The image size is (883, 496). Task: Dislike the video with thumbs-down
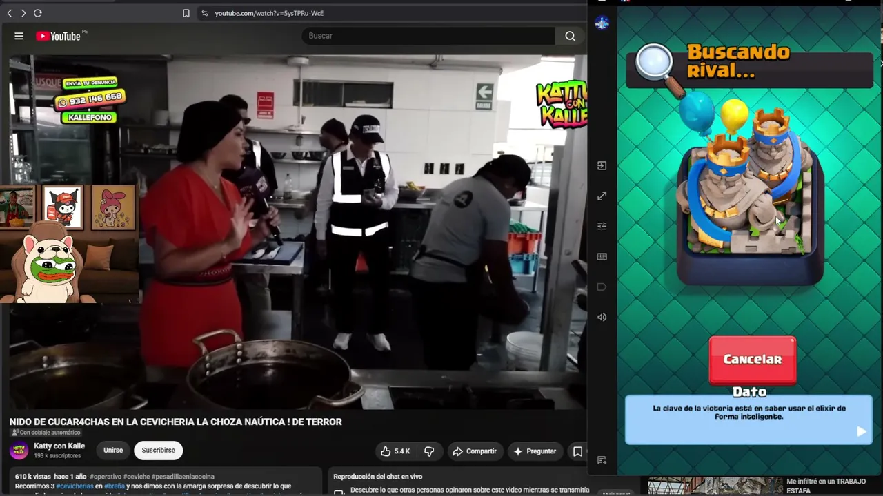(x=429, y=451)
